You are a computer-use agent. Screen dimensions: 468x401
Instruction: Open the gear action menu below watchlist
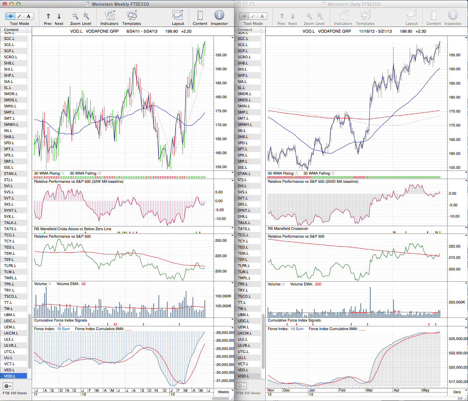[x=8, y=386]
